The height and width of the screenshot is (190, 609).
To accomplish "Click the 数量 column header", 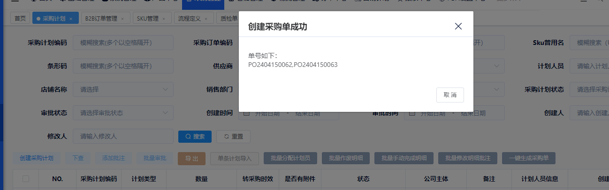I will 201,179.
